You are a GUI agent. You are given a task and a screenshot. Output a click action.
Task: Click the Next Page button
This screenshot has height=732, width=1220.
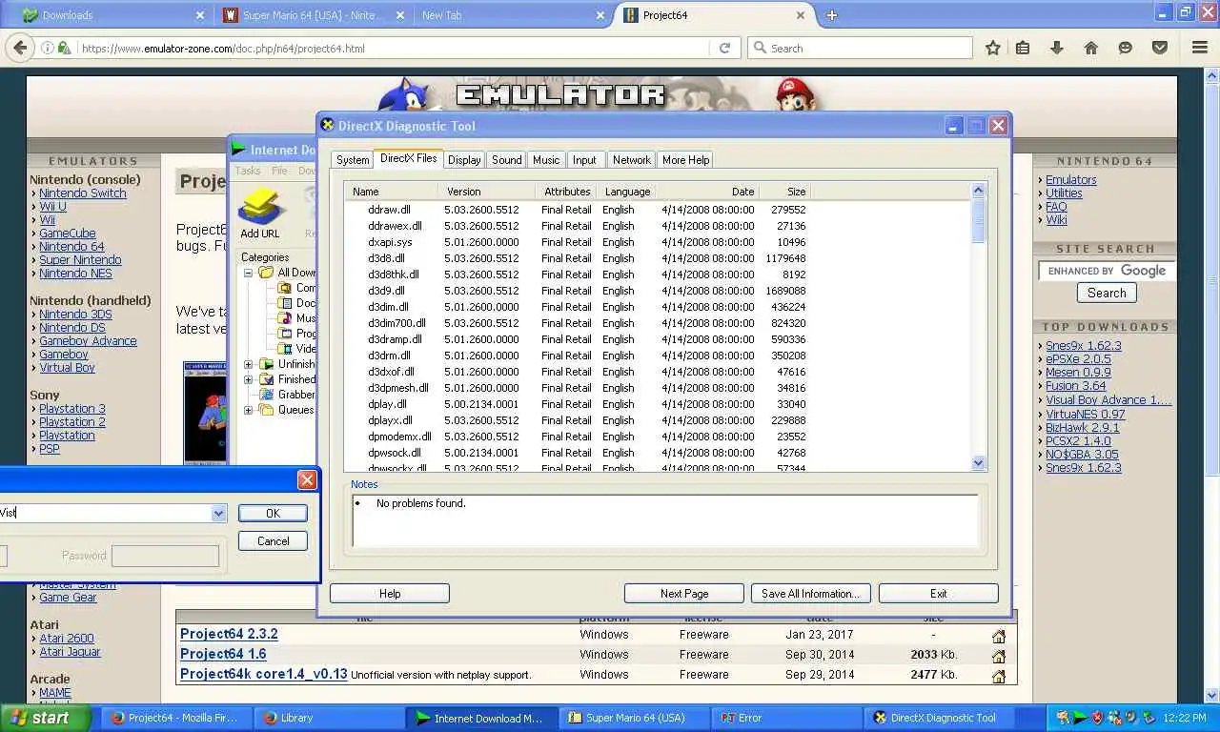pyautogui.click(x=684, y=594)
